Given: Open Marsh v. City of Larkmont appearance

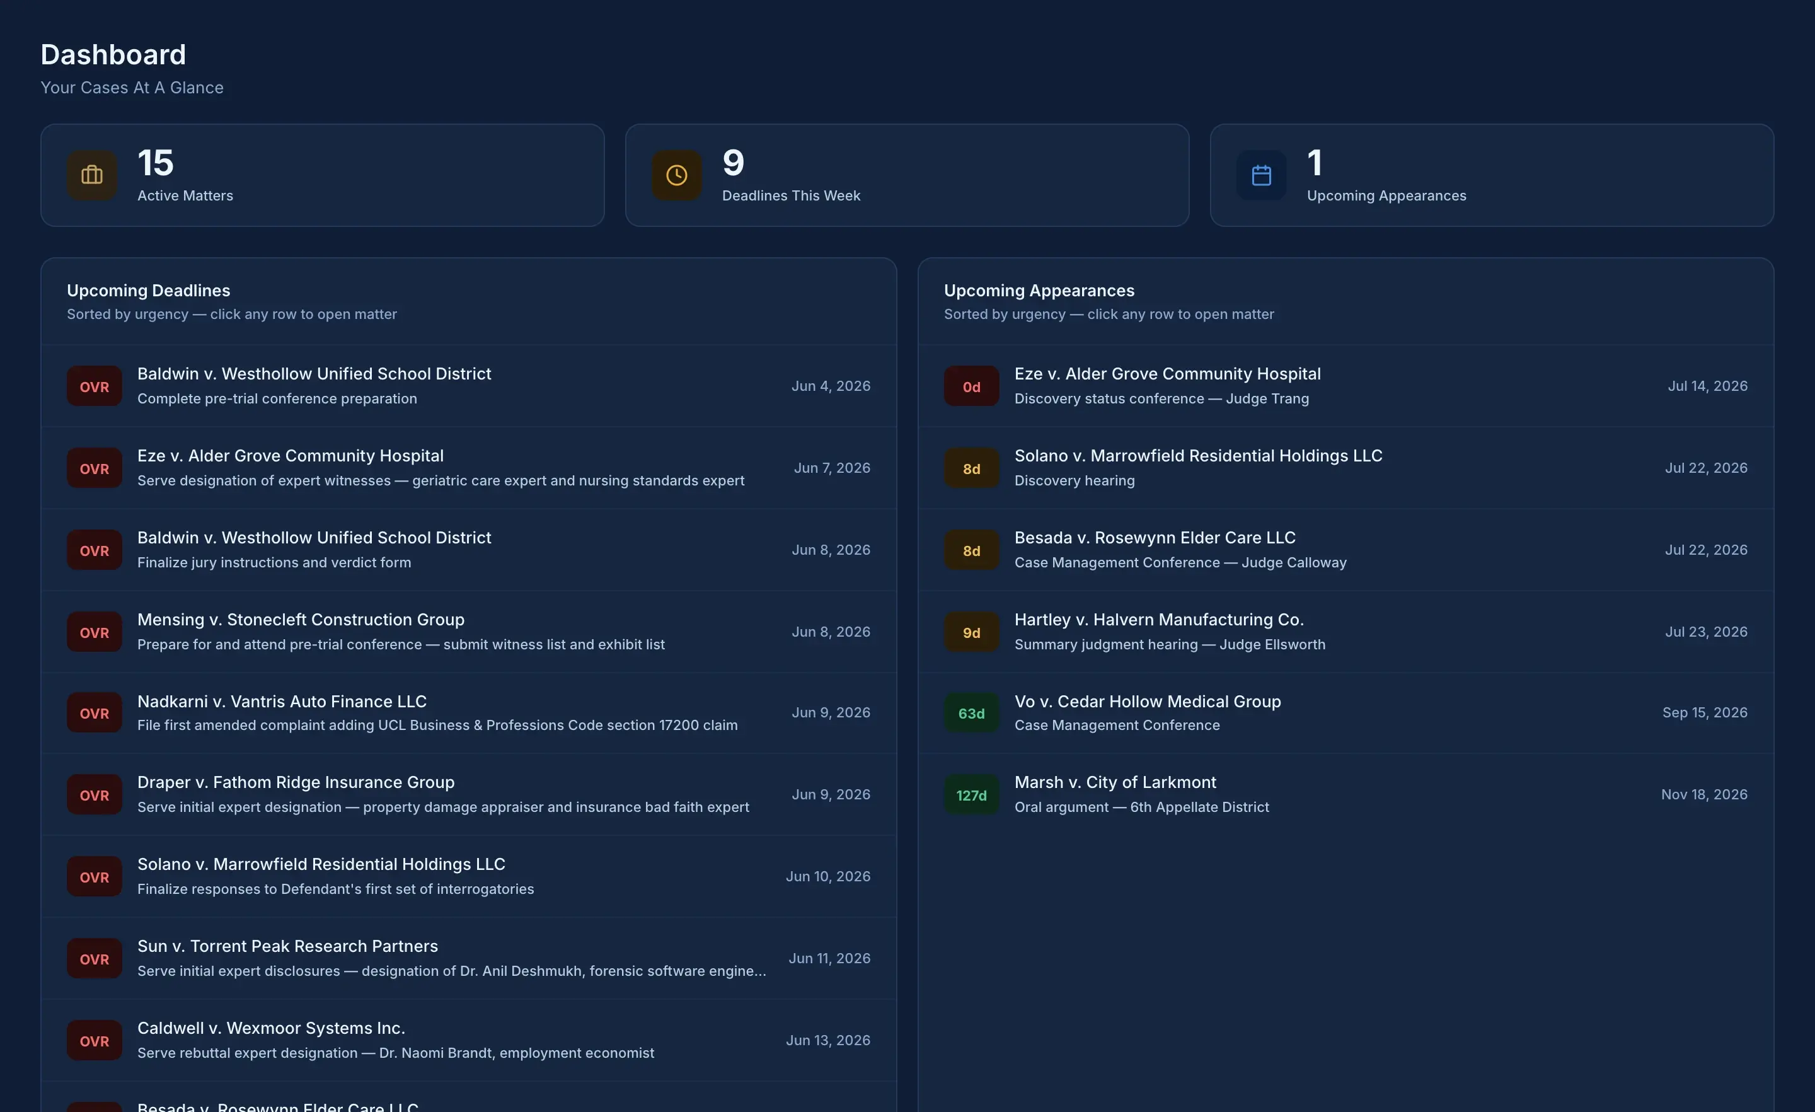Looking at the screenshot, I should [x=1345, y=794].
